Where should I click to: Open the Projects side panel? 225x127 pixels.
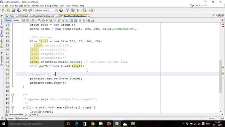click(2, 43)
